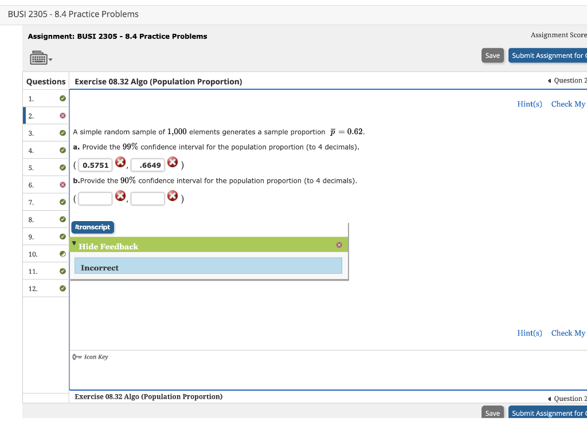Image resolution: width=587 pixels, height=421 pixels.
Task: Open the Hint(s) link
Action: (x=529, y=104)
